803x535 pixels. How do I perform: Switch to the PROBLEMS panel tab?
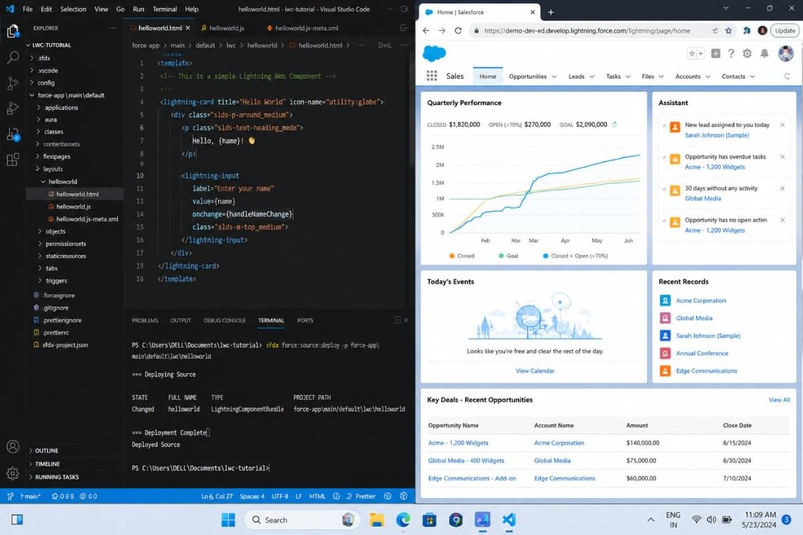pos(145,320)
